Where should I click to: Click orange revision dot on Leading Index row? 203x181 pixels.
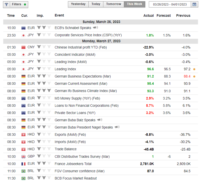tap(194, 69)
